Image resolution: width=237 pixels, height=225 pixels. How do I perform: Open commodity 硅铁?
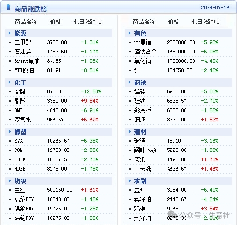(140, 101)
